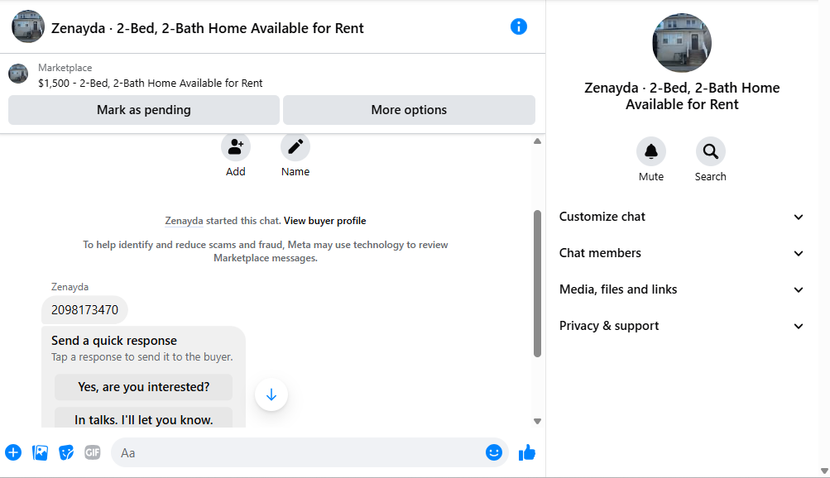Open More options for the listing
The image size is (830, 478).
(x=409, y=110)
